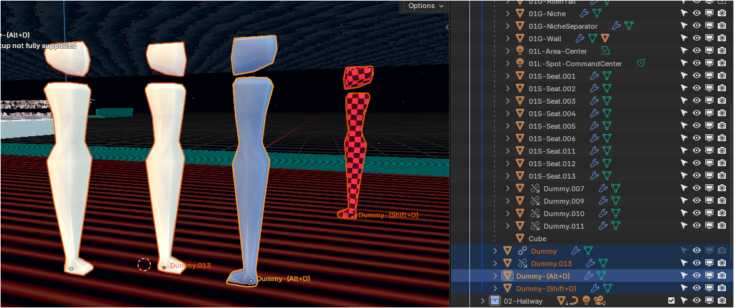Expand the Dummy.009 row
The image size is (734, 308).
507,201
